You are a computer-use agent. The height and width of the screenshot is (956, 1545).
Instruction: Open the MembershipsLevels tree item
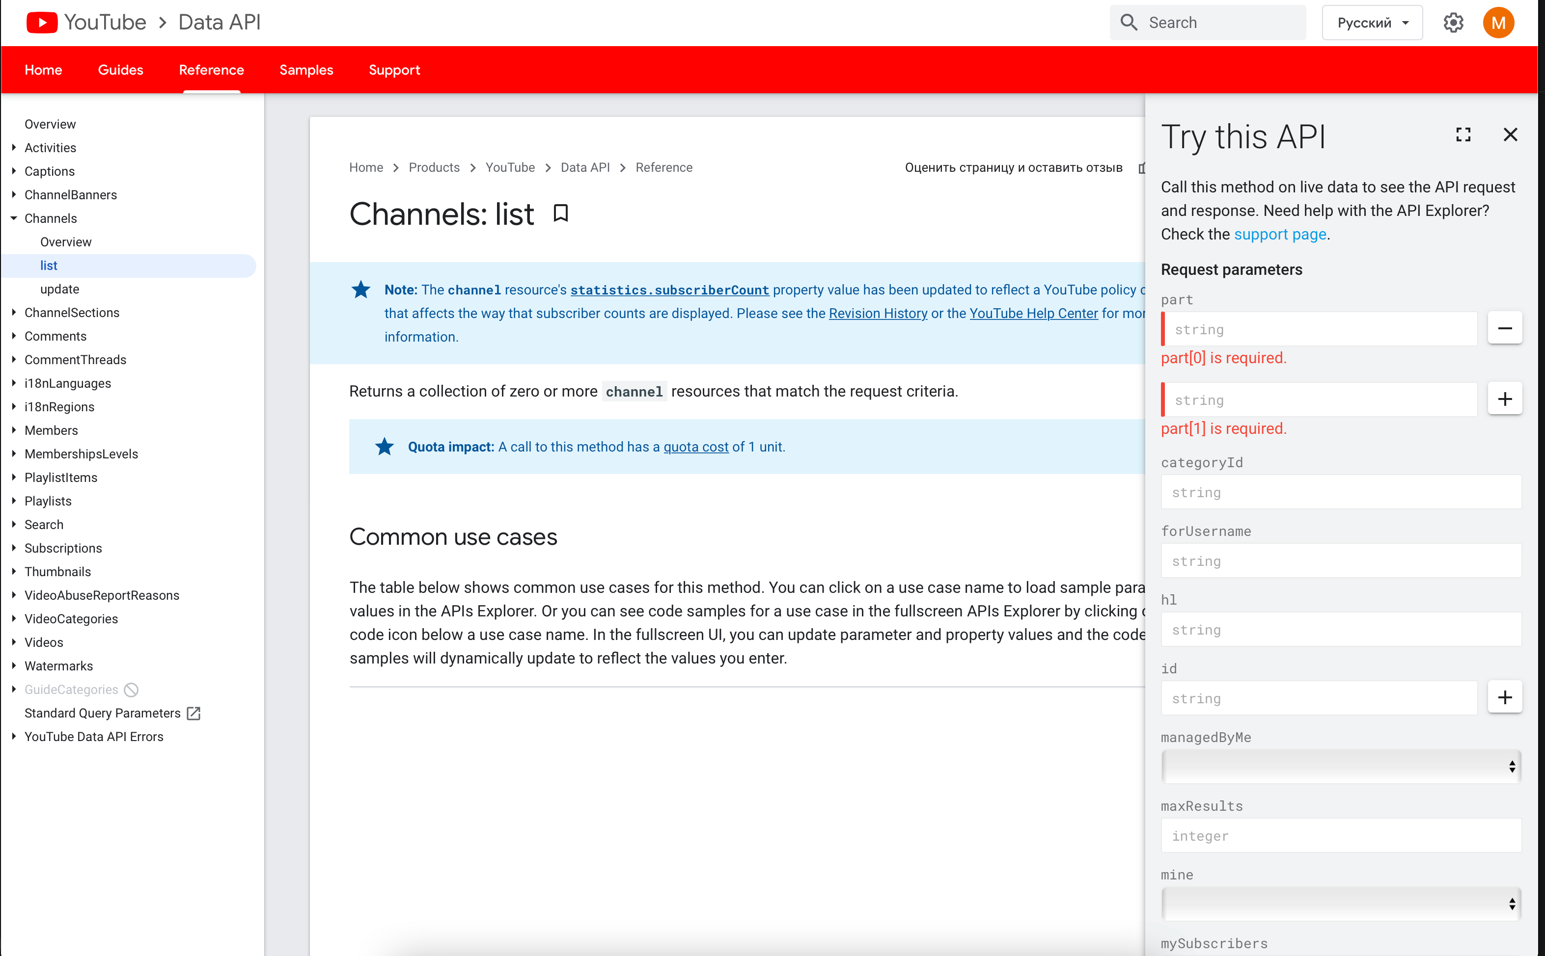81,454
